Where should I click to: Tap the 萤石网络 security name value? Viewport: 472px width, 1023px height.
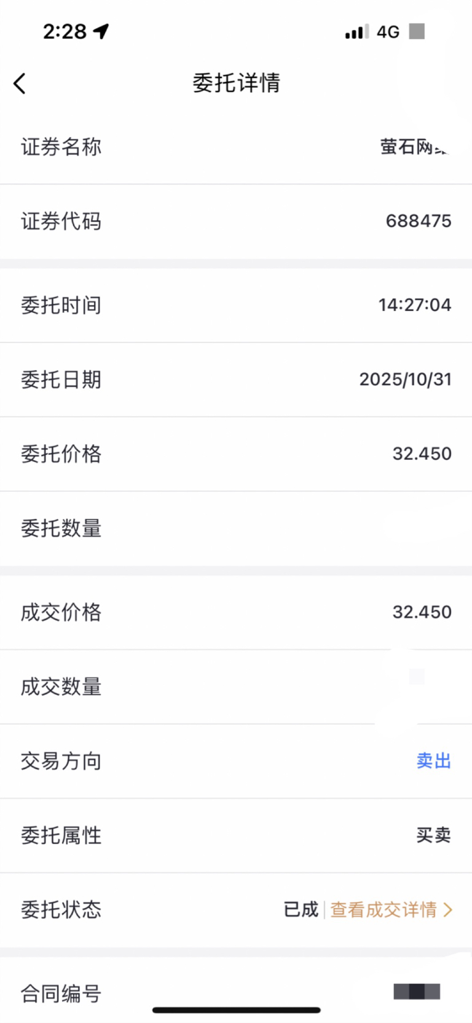point(414,147)
